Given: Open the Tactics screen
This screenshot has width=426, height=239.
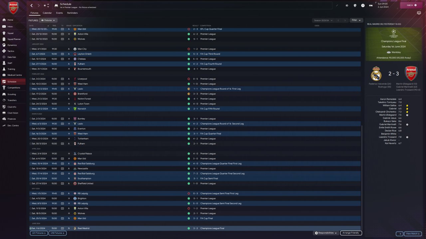Looking at the screenshot, I should [13, 51].
